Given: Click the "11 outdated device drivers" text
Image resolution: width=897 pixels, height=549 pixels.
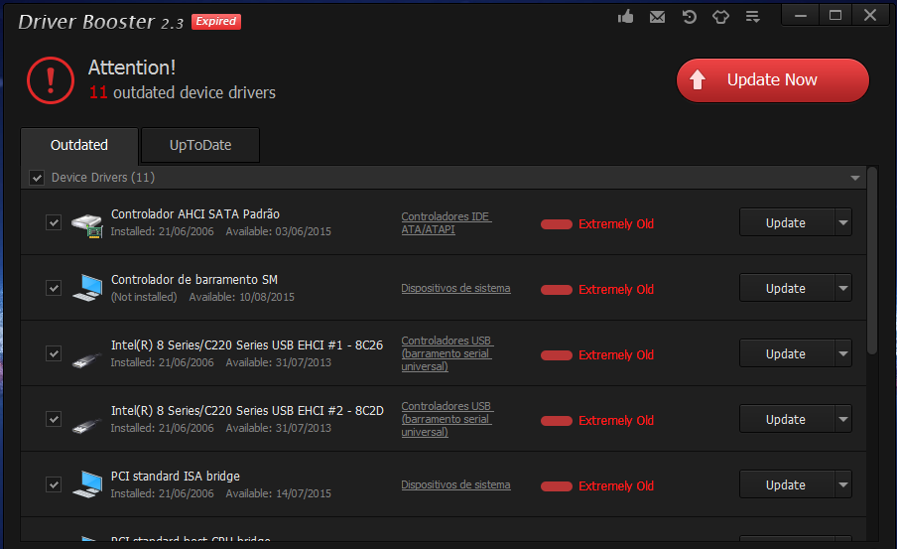Looking at the screenshot, I should 183,92.
